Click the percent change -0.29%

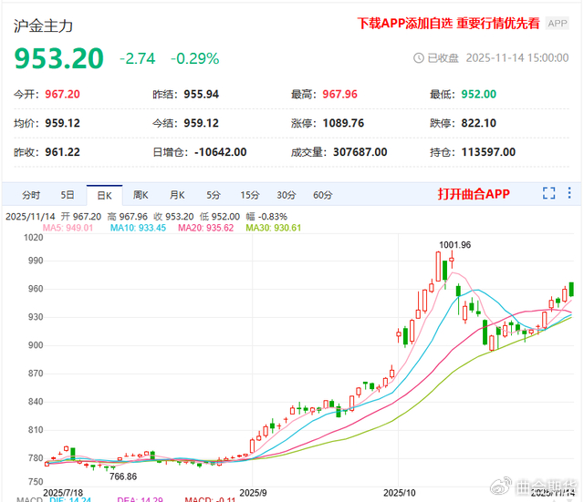(194, 58)
